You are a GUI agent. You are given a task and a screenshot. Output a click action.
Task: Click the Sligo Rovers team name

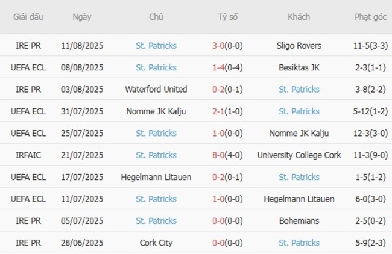pos(299,46)
